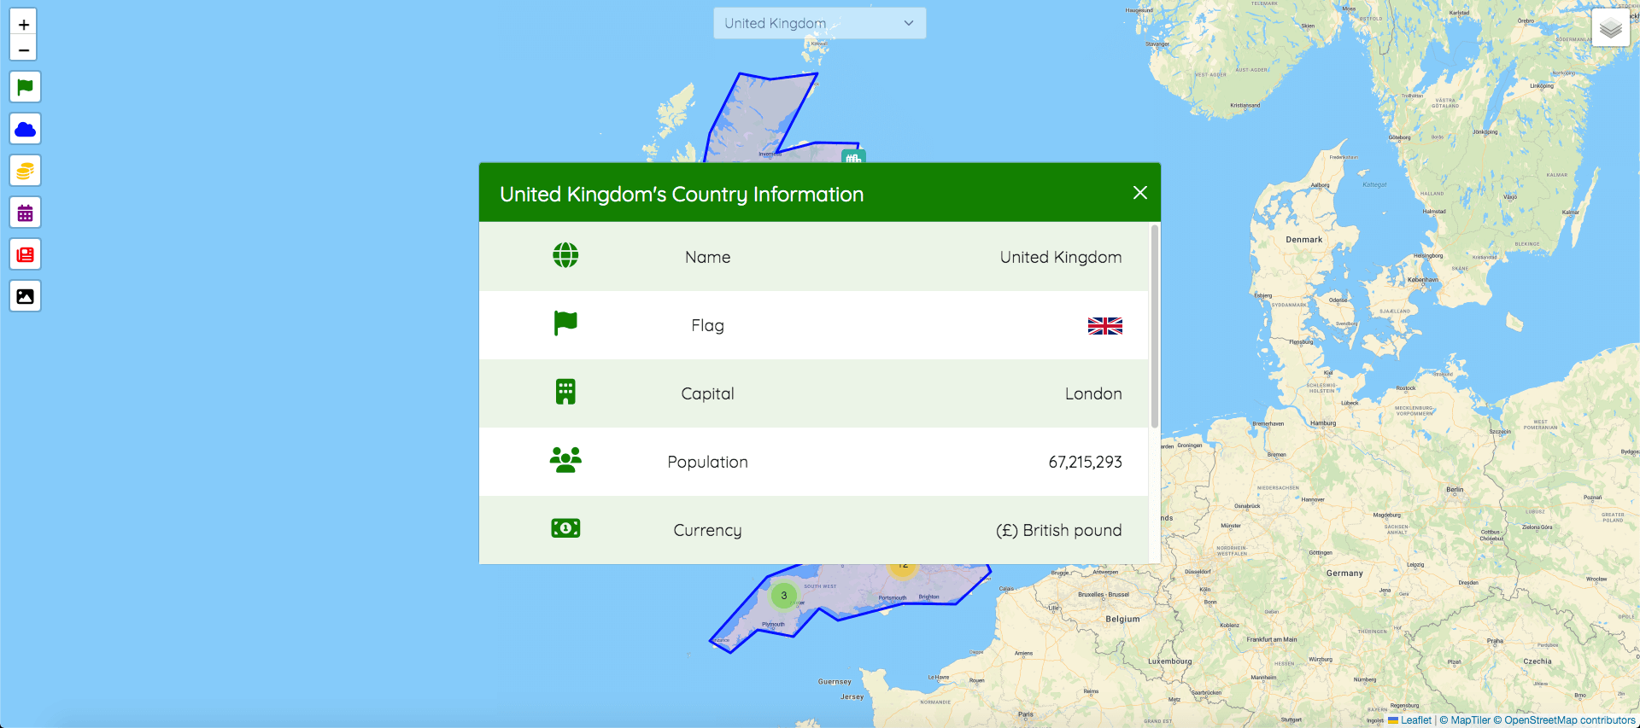This screenshot has height=728, width=1640.
Task: Open the red newspaper news button
Action: [26, 254]
